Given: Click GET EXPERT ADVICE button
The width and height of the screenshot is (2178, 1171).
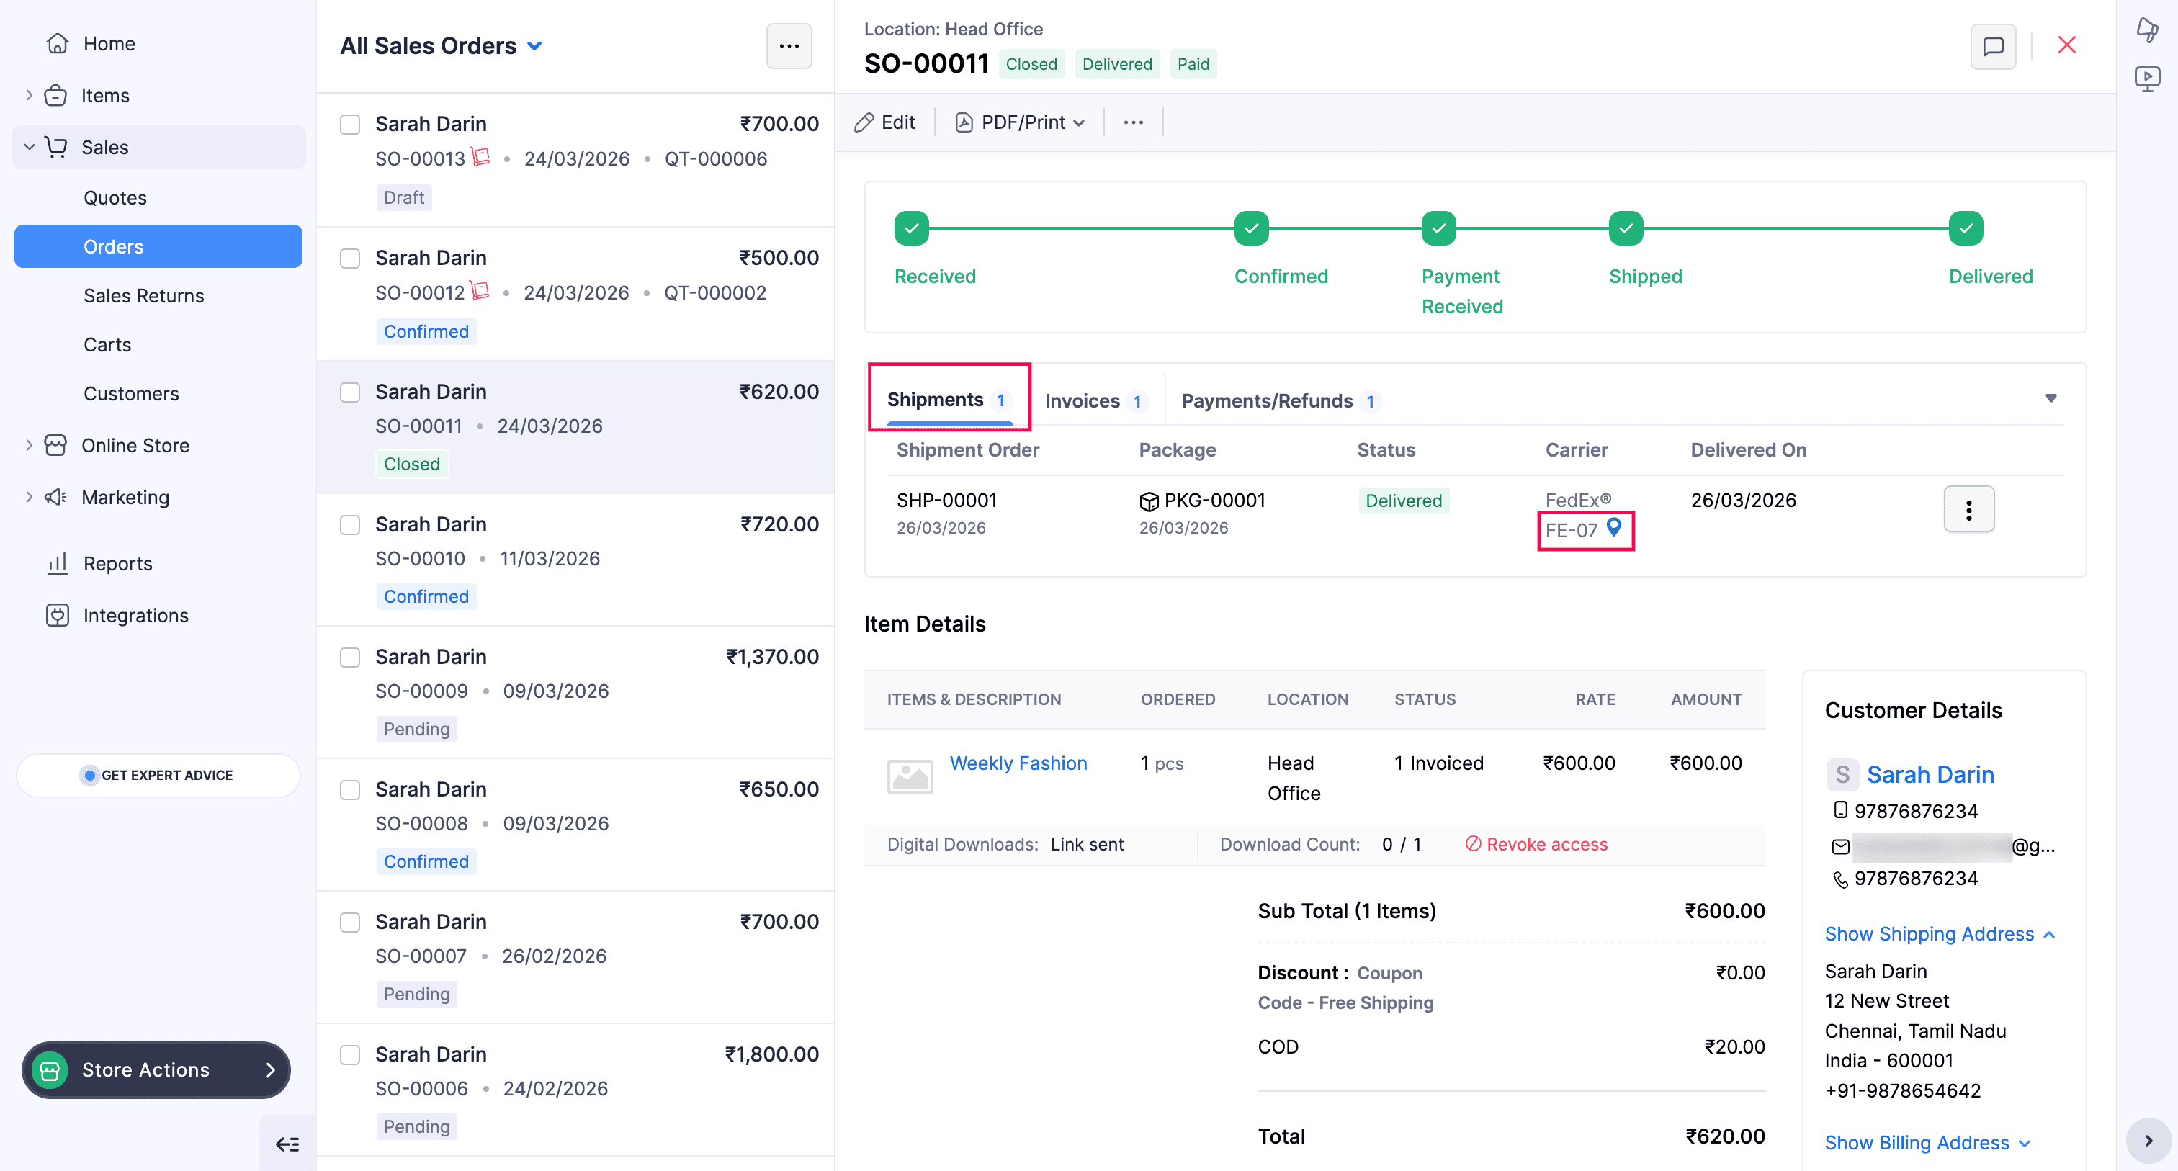Looking at the screenshot, I should click(x=158, y=776).
